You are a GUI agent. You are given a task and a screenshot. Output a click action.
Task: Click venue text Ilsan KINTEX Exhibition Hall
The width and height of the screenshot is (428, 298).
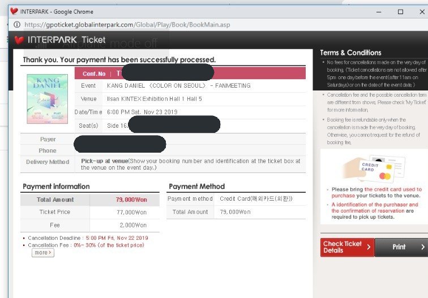[154, 99]
